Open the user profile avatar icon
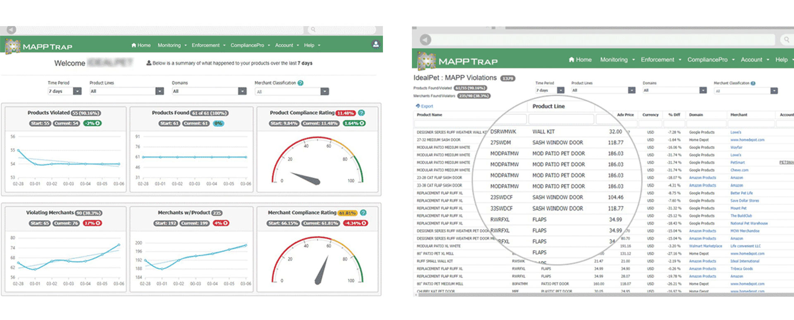The image size is (794, 320). click(375, 44)
